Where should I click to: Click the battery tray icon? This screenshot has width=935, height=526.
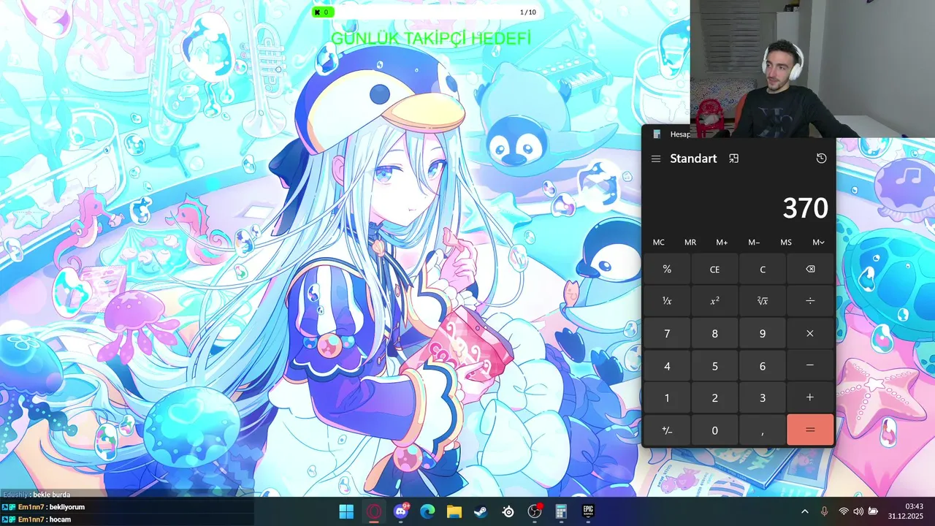(872, 511)
